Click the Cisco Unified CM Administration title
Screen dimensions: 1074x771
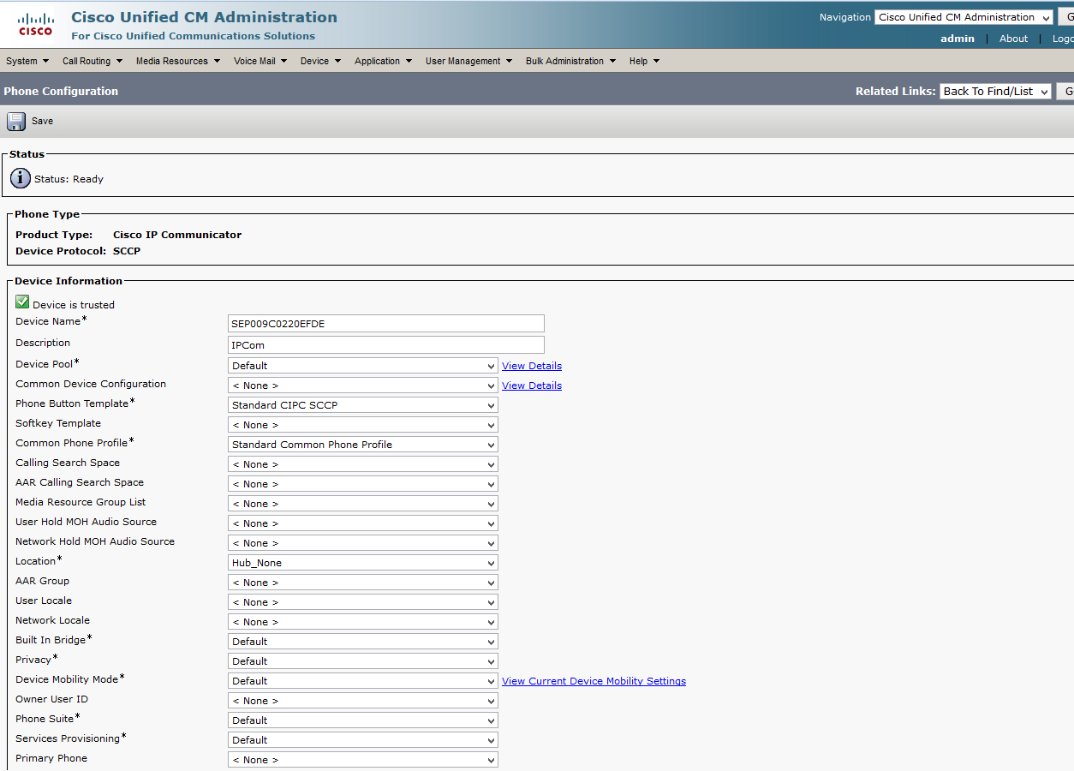click(204, 17)
